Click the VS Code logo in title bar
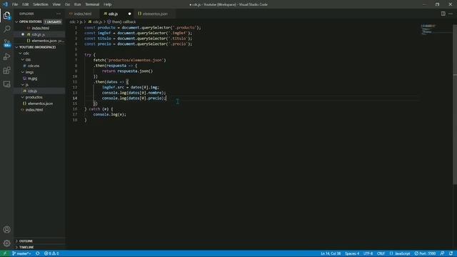The width and height of the screenshot is (457, 257). click(x=5, y=4)
